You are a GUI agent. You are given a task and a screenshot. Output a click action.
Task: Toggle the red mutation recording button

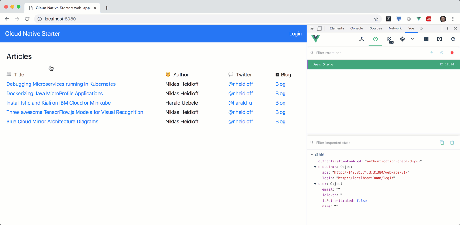tap(452, 53)
